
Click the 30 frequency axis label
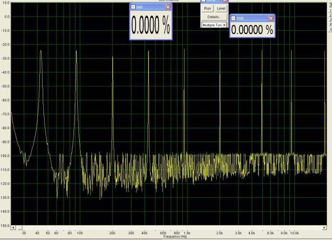24,233
